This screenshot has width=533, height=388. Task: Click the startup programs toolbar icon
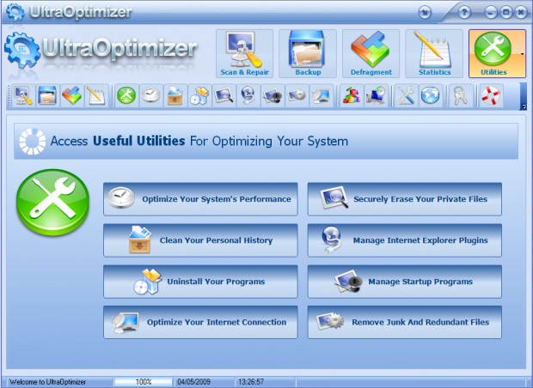click(273, 95)
